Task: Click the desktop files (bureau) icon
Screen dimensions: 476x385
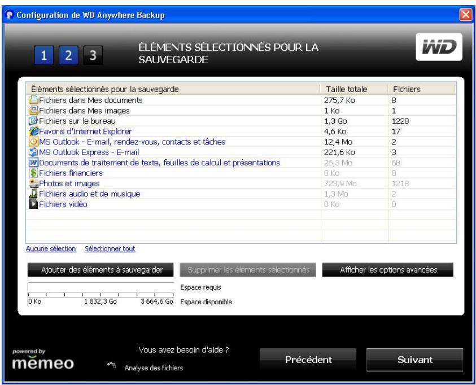Action: click(33, 121)
